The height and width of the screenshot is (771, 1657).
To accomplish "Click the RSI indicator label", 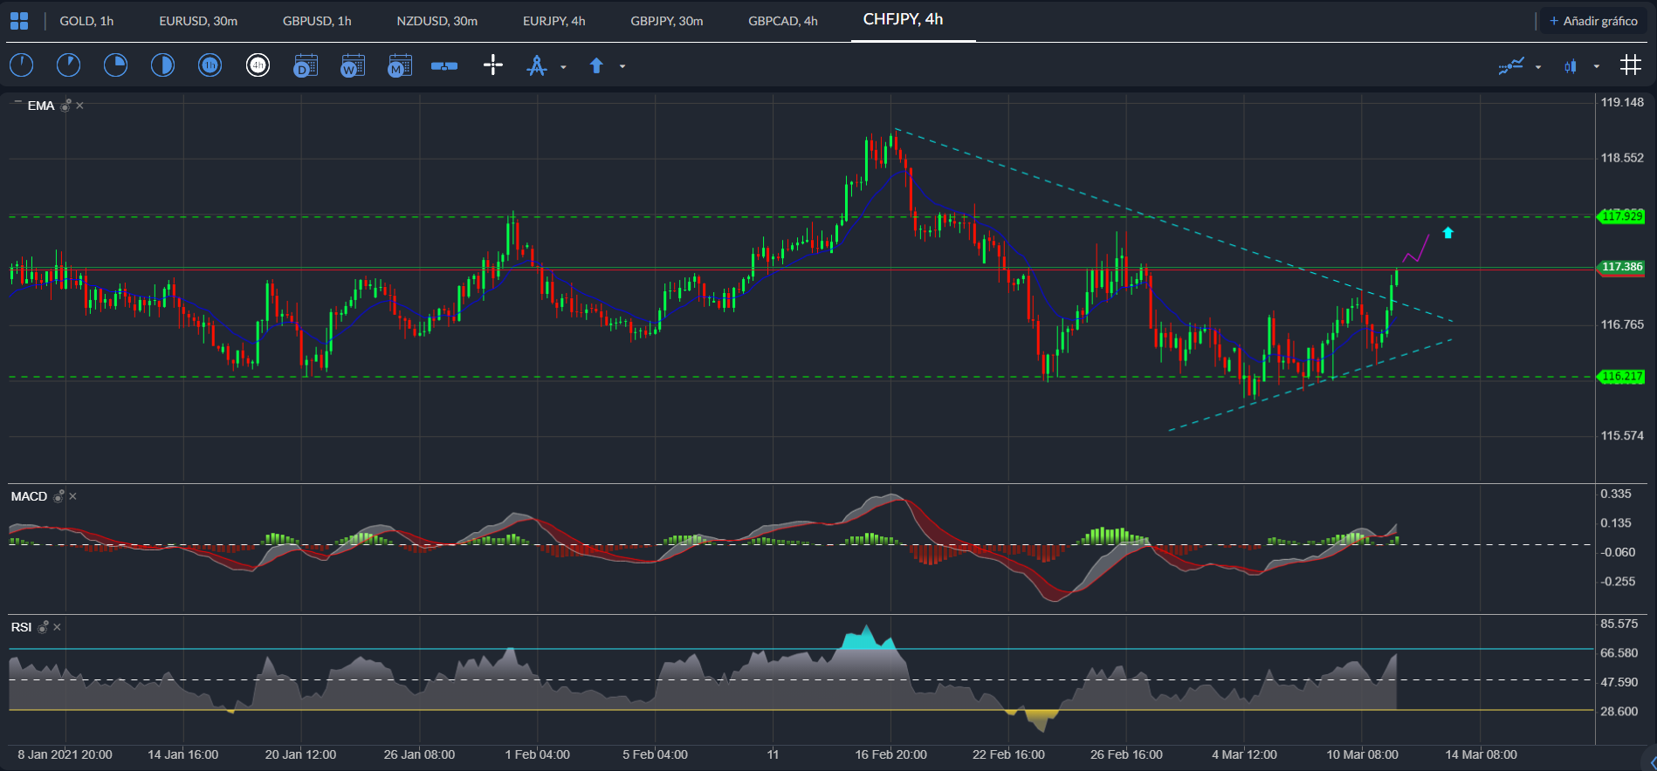I will [x=21, y=627].
